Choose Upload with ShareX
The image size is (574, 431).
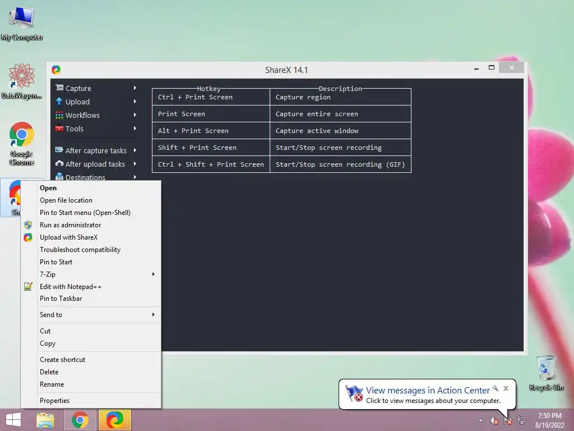91,237
